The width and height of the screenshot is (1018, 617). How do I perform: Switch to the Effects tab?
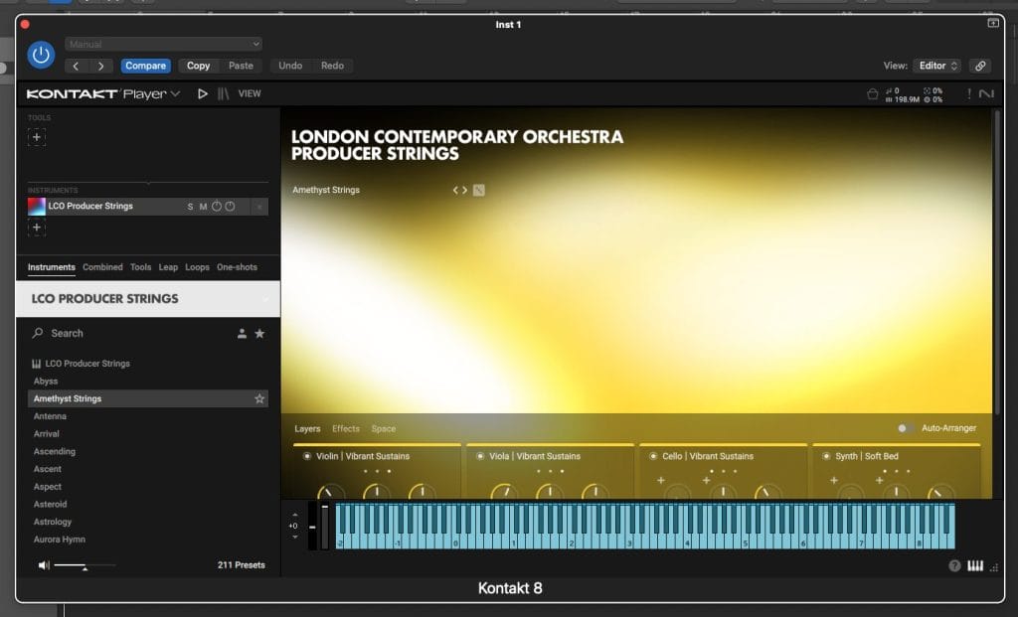[346, 428]
